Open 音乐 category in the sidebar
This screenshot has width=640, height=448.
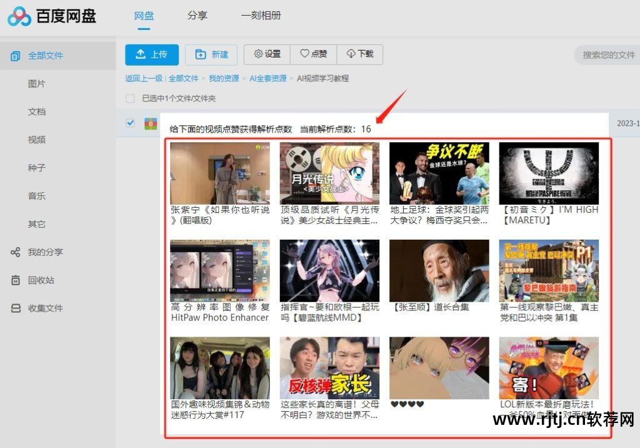[x=37, y=196]
